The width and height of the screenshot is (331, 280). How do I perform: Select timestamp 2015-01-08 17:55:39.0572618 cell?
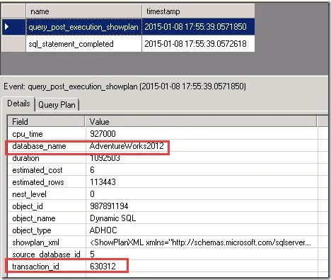198,44
